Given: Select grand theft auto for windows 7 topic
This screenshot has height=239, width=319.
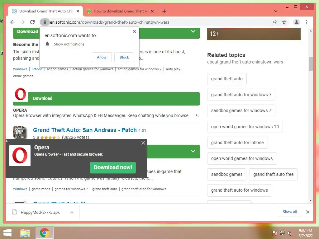Looking at the screenshot, I should tap(241, 95).
